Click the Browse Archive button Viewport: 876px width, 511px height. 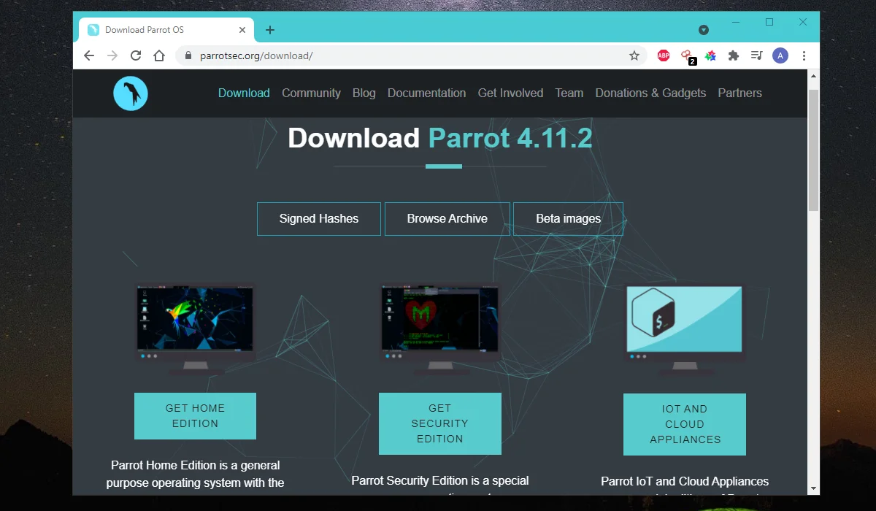click(447, 219)
